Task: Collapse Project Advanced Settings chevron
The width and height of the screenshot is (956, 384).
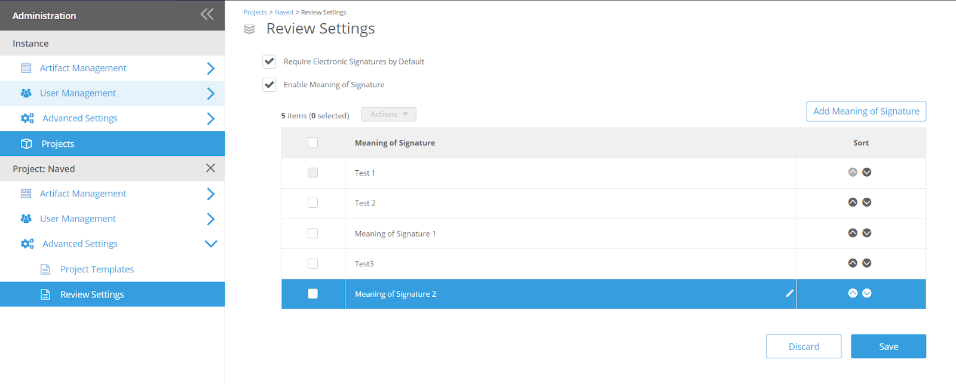Action: coord(210,244)
